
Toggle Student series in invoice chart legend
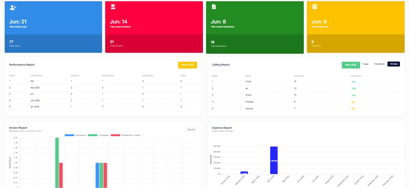pyautogui.click(x=75, y=135)
